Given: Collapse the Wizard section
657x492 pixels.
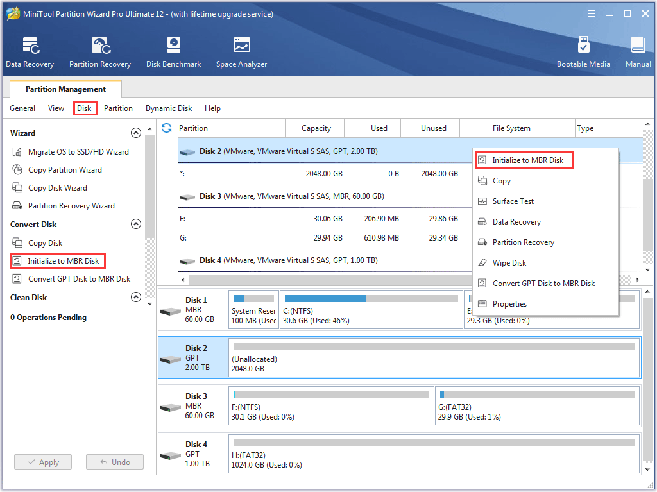Looking at the screenshot, I should (x=135, y=133).
